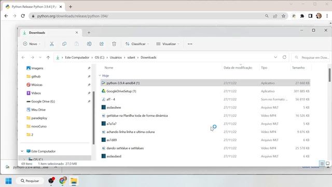Screen dimensions: 332x187
Task: Select the a7a7a7 file
Action: coord(205,124)
